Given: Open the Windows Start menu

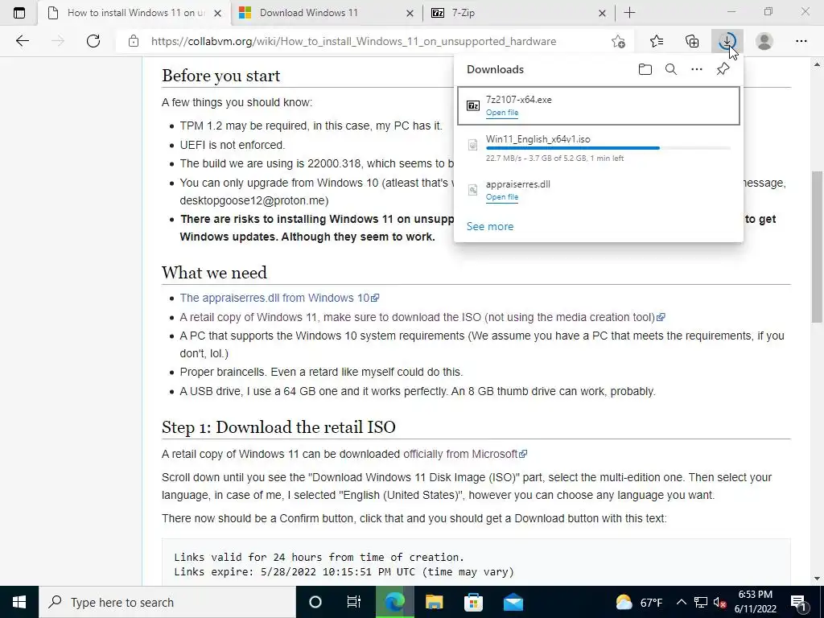Looking at the screenshot, I should click(x=19, y=602).
